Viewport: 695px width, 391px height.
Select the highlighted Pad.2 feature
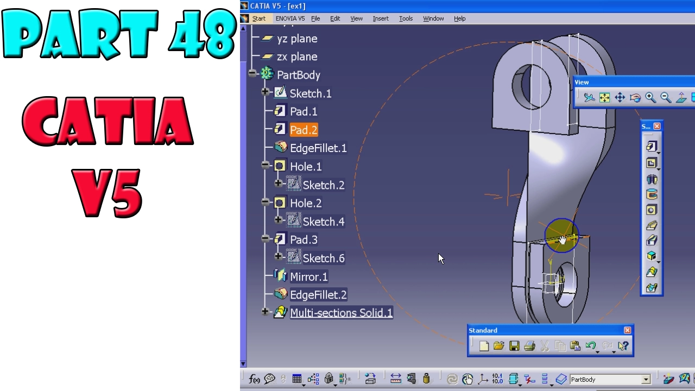(304, 130)
